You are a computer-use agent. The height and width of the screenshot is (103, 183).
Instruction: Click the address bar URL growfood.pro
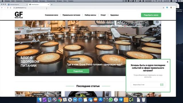pyautogui.click(x=21, y=8)
